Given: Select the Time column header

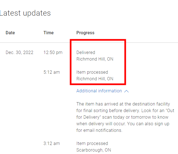Looking at the screenshot, I should point(49,33).
